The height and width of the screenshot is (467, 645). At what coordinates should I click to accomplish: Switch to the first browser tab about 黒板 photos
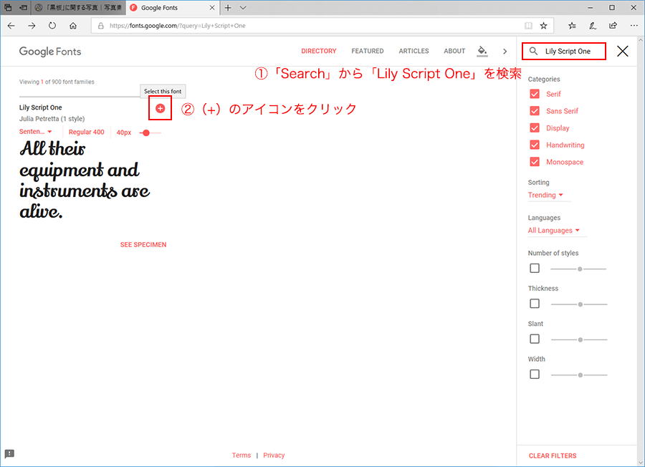(78, 7)
